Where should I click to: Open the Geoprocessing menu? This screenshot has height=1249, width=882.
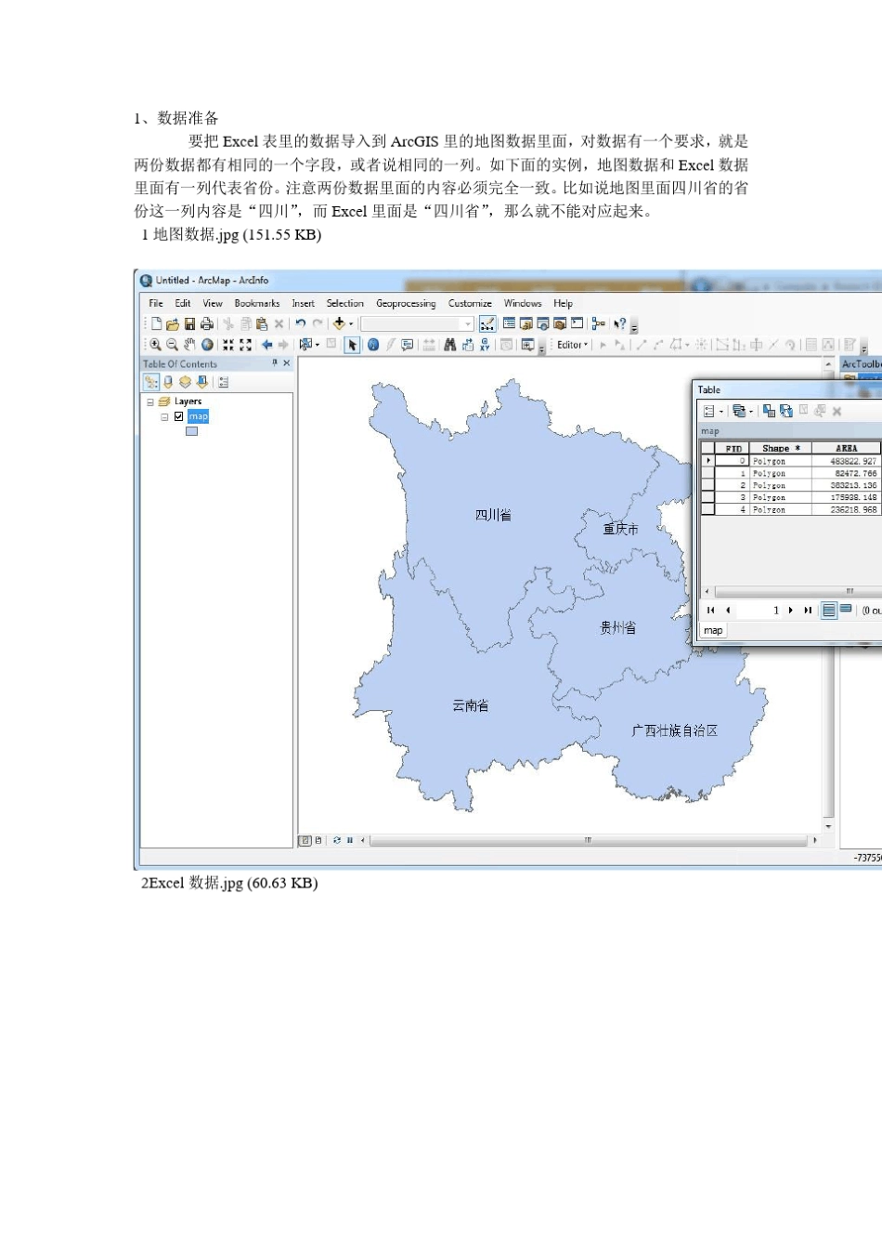[406, 303]
